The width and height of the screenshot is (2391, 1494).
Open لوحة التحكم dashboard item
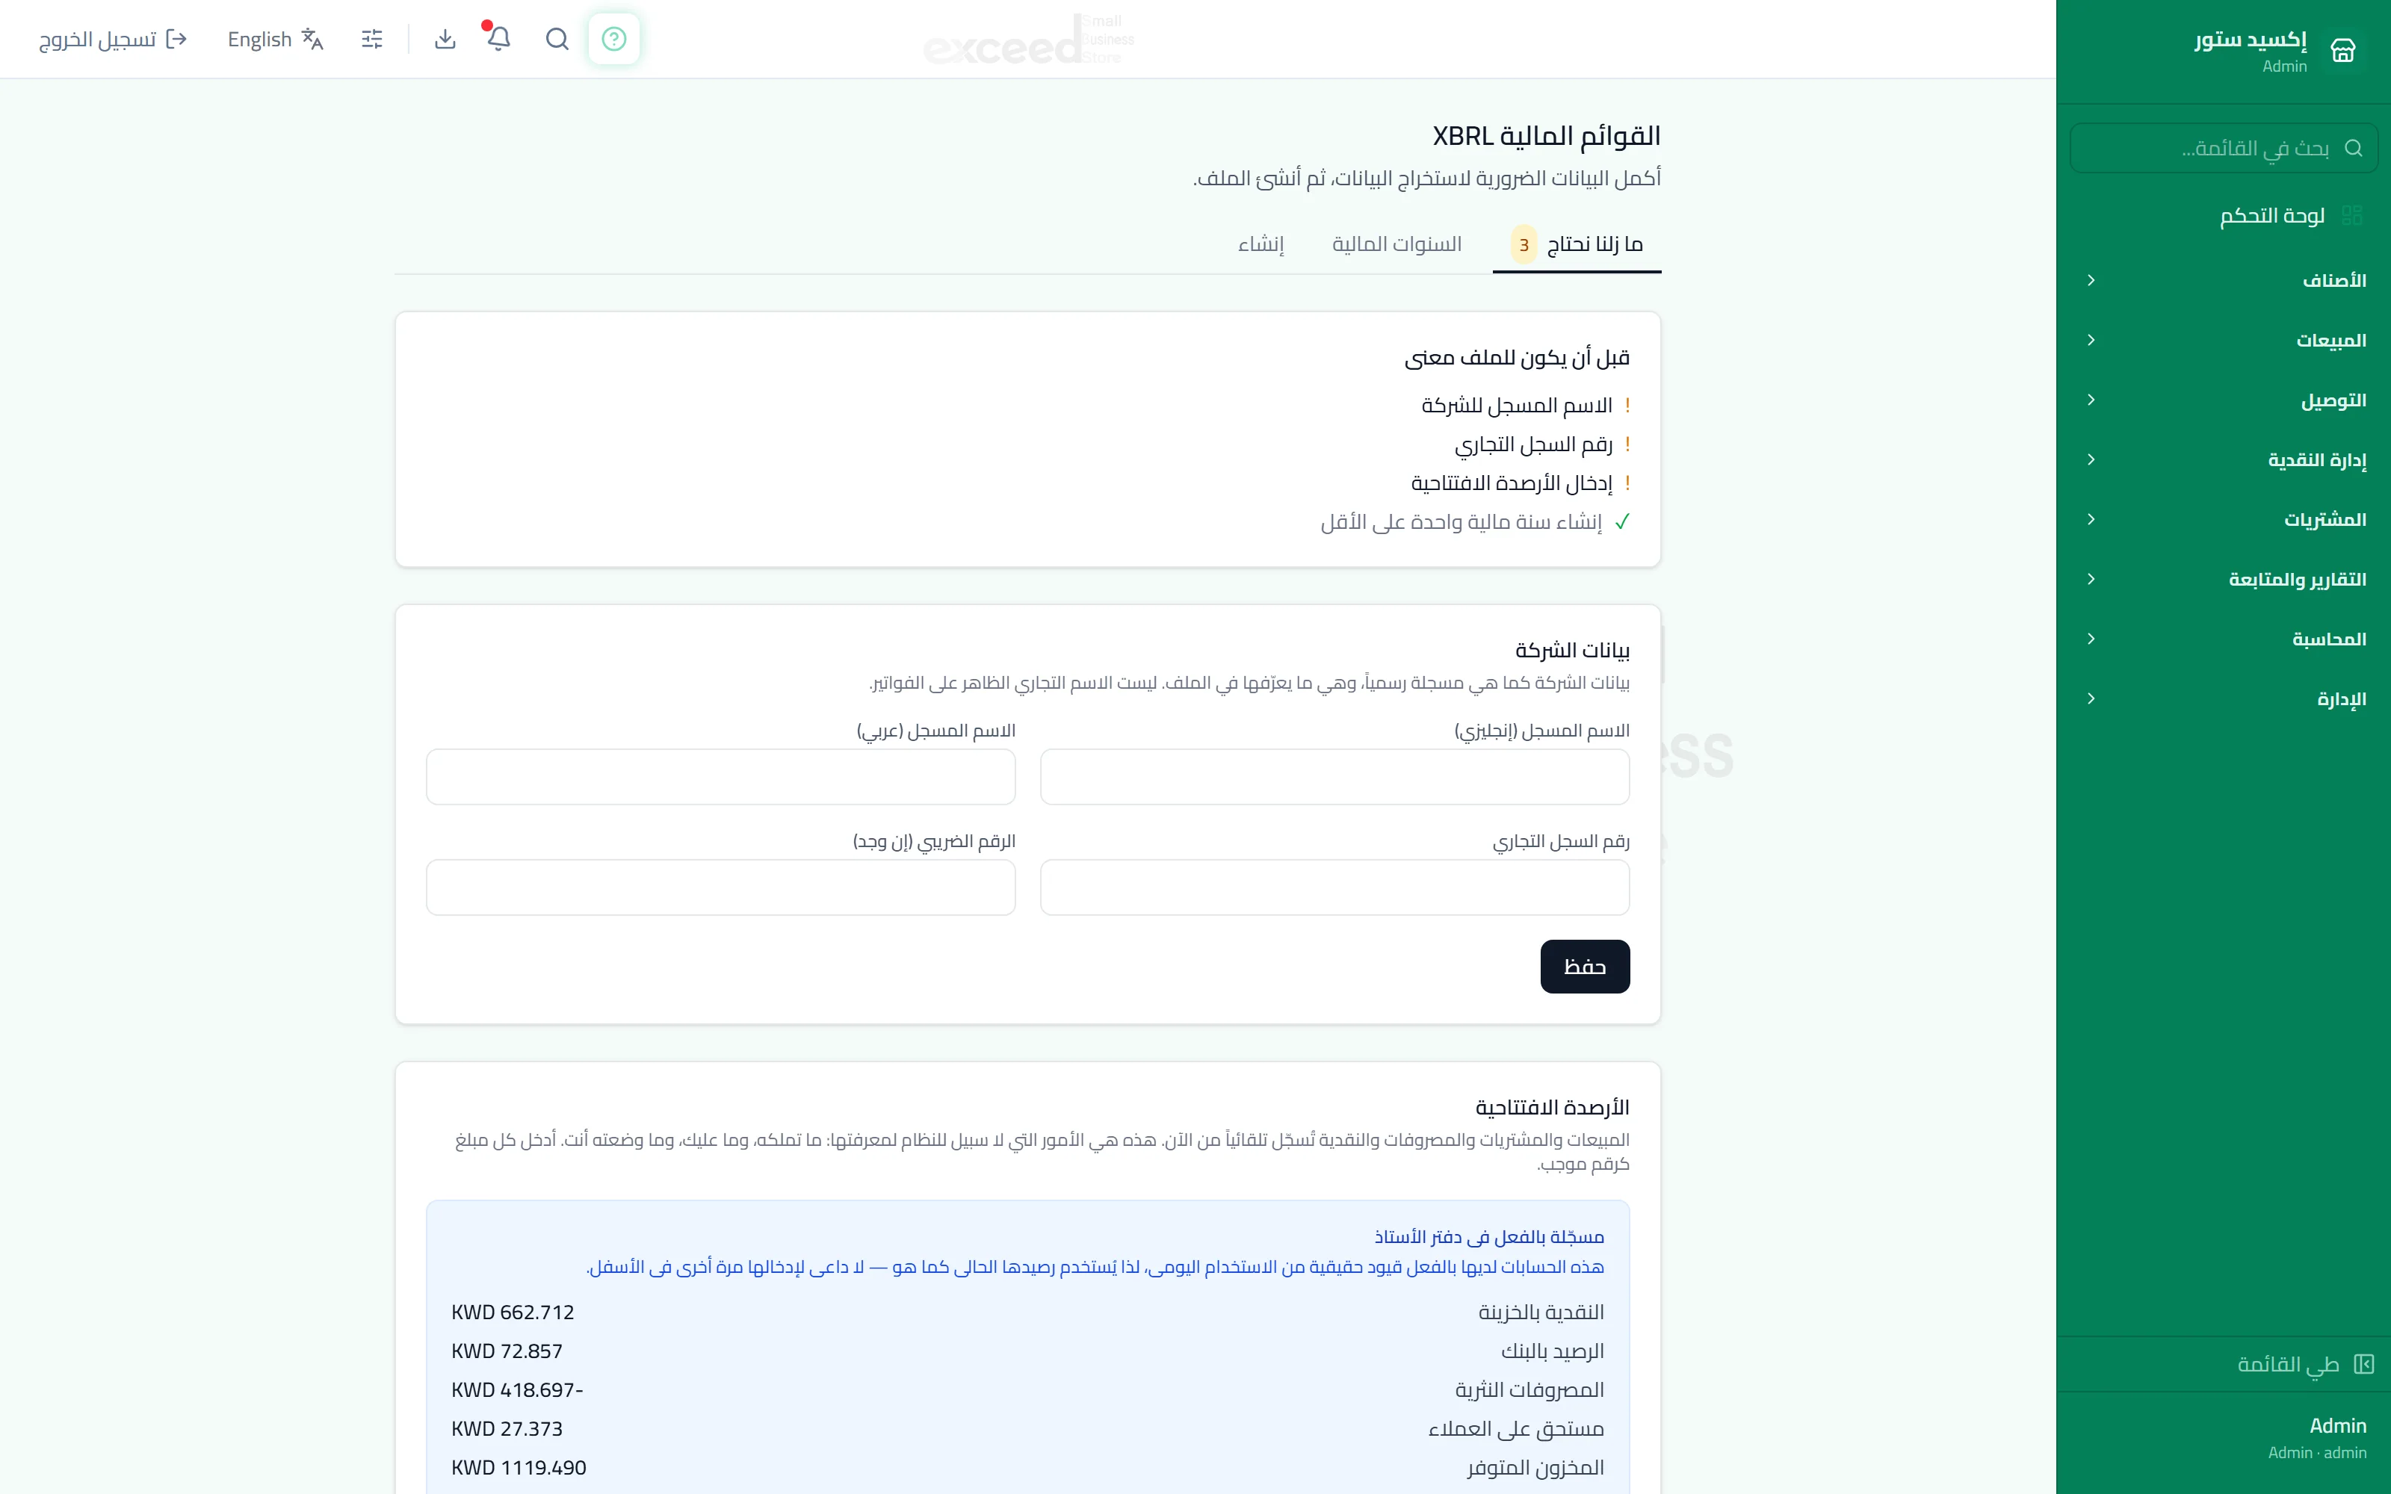point(2223,215)
